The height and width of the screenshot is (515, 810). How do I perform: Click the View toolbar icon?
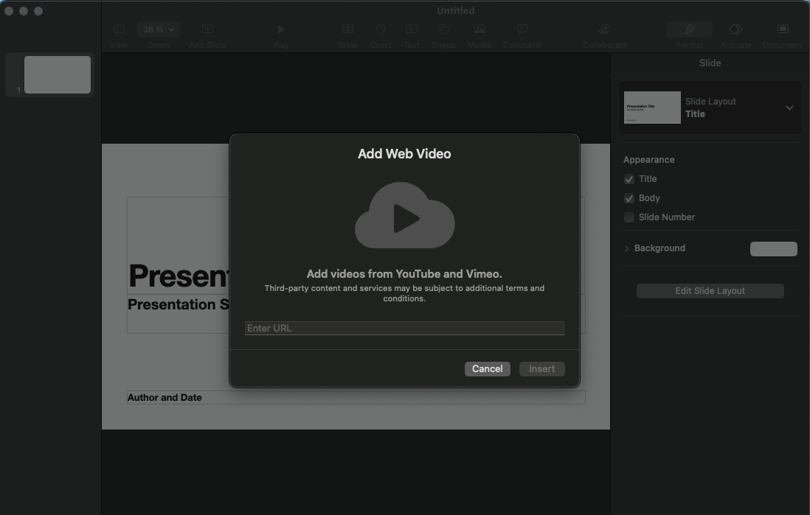[119, 29]
